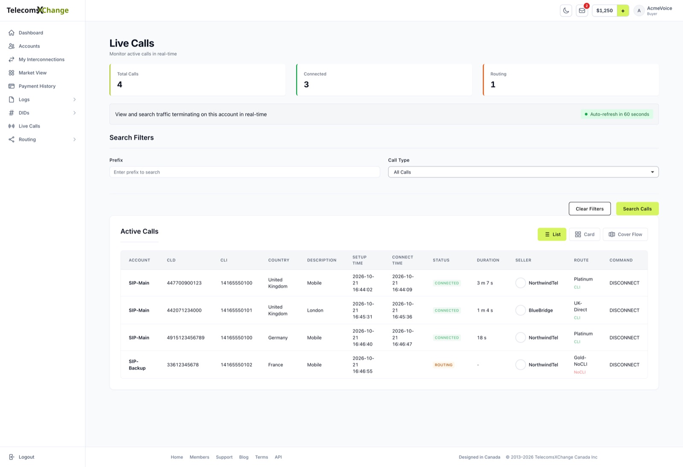683x467 pixels.
Task: Click the My Interconnections arrows icon
Action: [12, 59]
